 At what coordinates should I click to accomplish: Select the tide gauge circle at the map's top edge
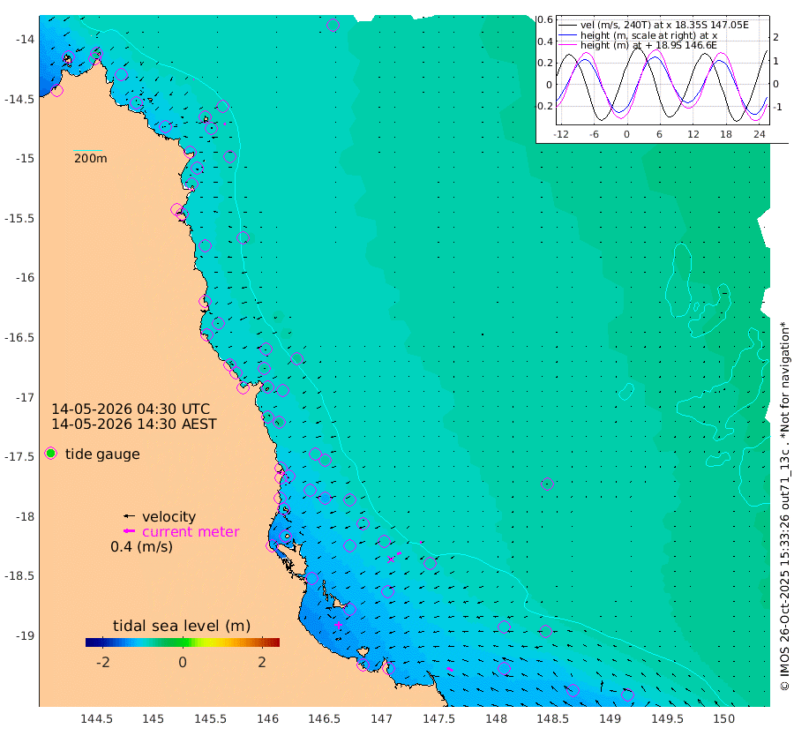333,25
